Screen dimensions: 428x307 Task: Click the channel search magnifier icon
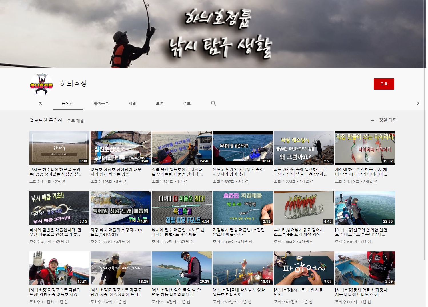coord(213,103)
